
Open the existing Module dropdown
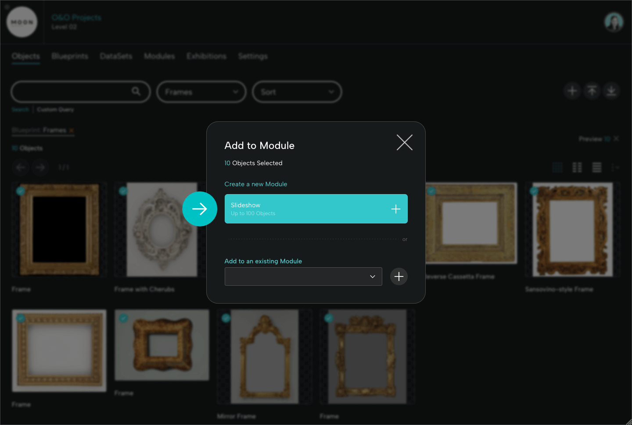(x=303, y=276)
